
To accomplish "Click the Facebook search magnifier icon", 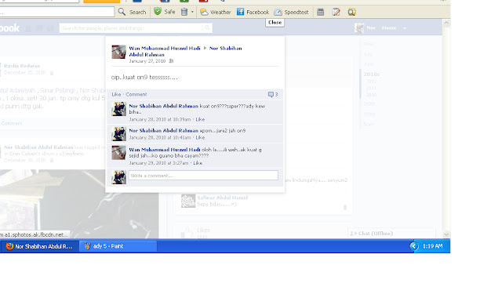I will [x=207, y=28].
